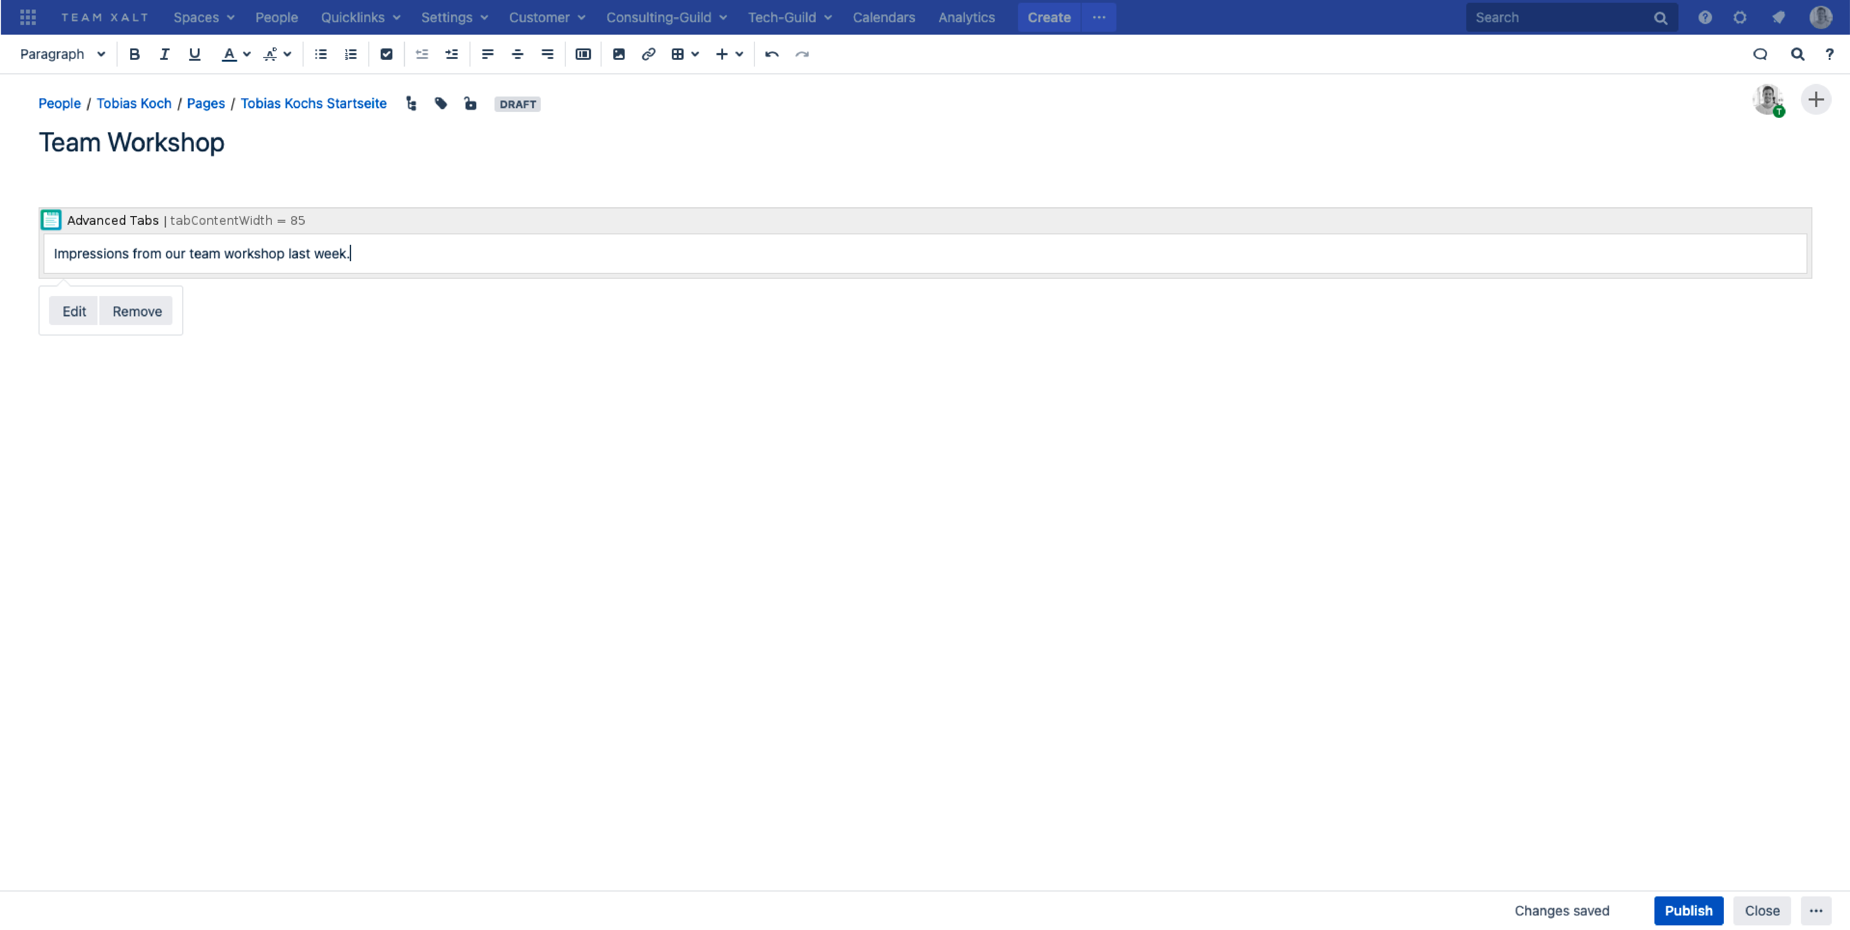The width and height of the screenshot is (1850, 930).
Task: Click the TEAM XALT site logo
Action: tap(105, 17)
